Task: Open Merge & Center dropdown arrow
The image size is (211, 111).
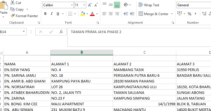Action: (x=172, y=14)
